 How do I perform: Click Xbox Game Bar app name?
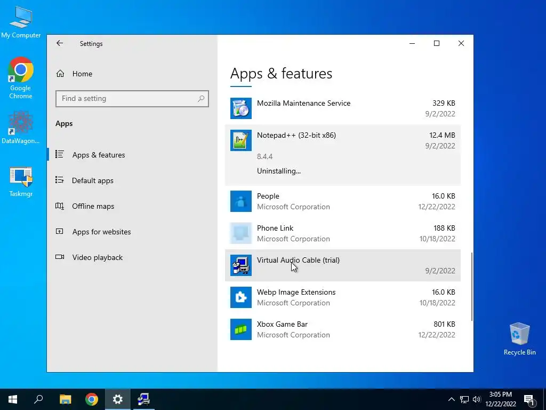[x=283, y=324]
